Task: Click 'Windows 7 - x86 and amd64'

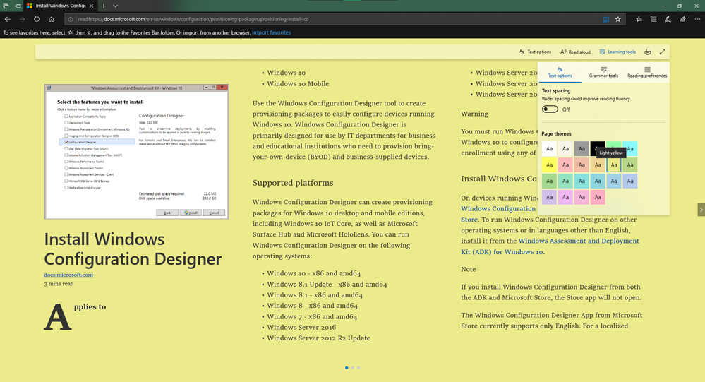Action: (312, 316)
